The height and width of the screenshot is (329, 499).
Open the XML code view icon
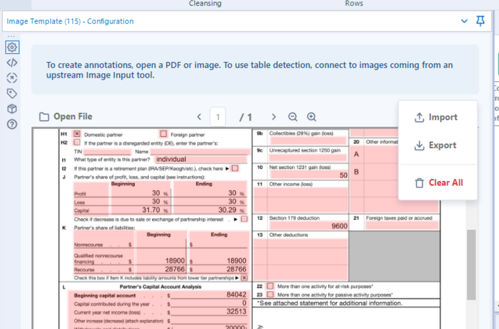[12, 63]
